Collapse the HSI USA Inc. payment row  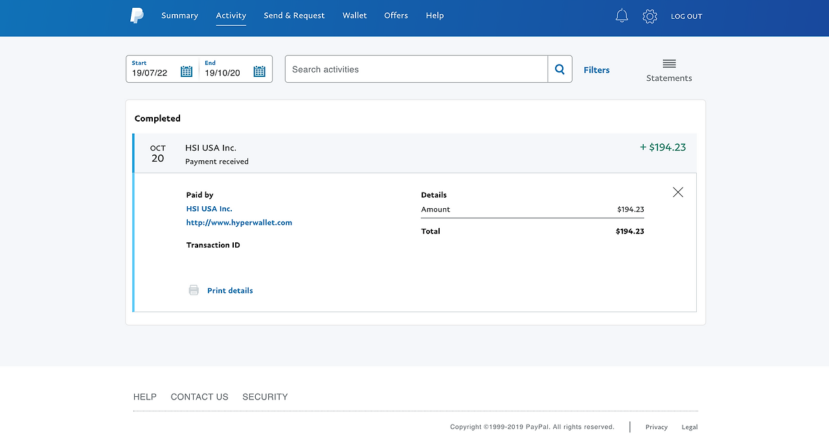coord(414,153)
